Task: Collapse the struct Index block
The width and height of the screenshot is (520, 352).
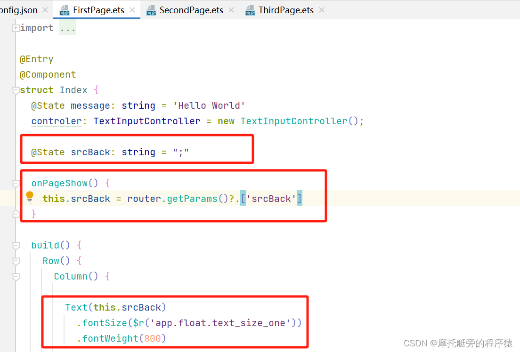Action: click(x=16, y=90)
